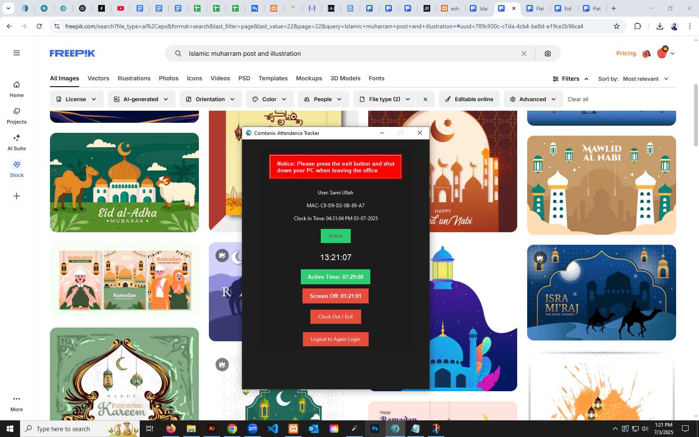
Task: Open notifications bell icon
Action: pyautogui.click(x=646, y=54)
